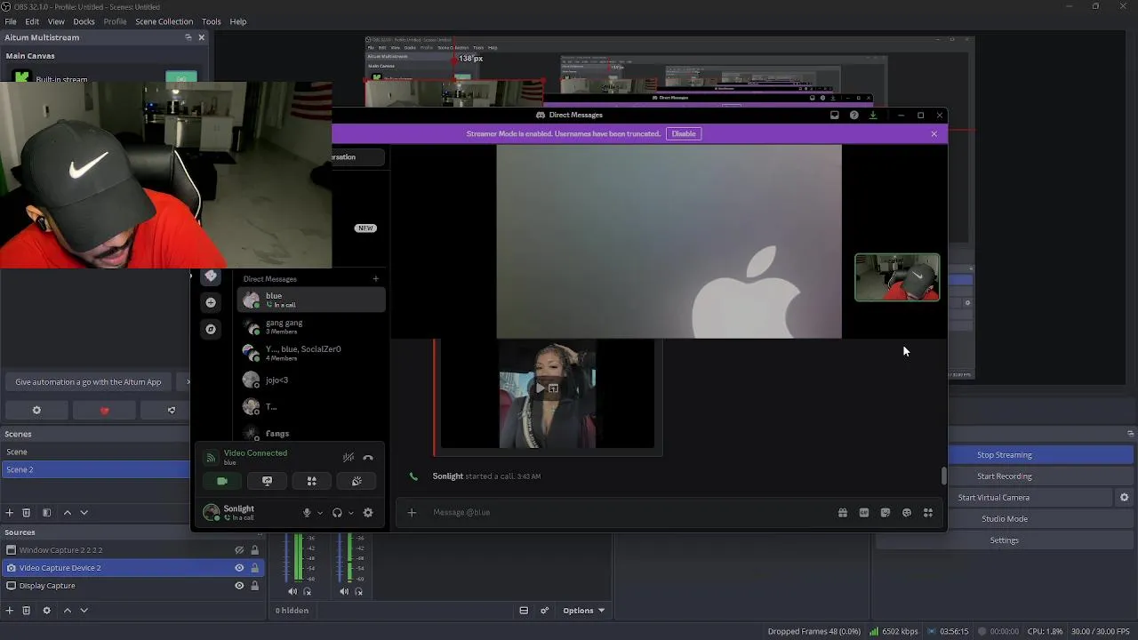Move selected scene down
The width and height of the screenshot is (1138, 640).
coord(84,513)
